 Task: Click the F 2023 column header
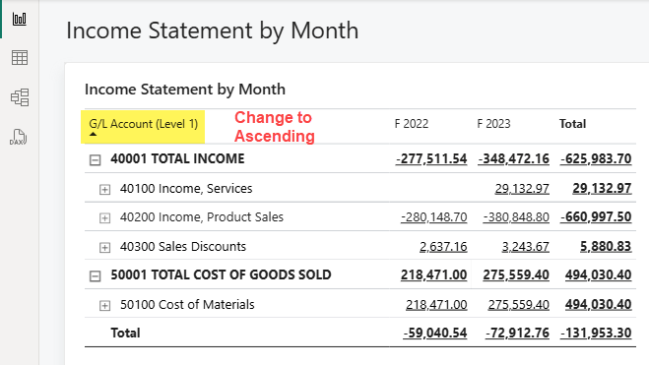tap(493, 124)
